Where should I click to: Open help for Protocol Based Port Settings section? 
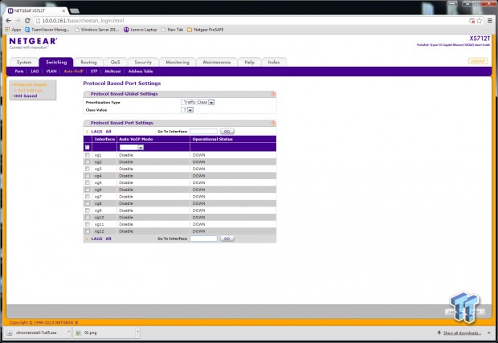273,123
